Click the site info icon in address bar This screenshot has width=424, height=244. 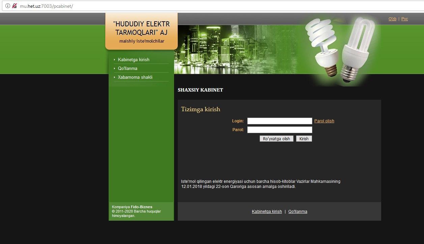click(8, 6)
